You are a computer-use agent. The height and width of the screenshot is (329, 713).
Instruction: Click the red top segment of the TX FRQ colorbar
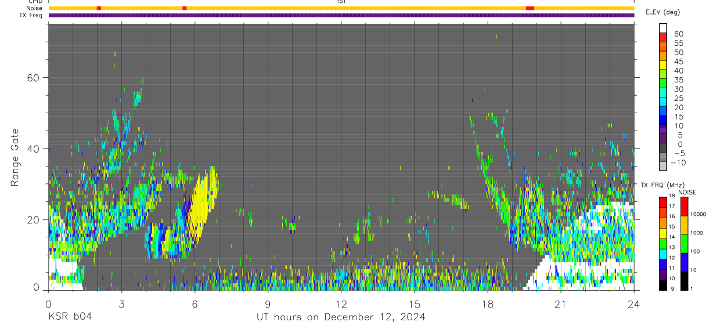coord(663,203)
